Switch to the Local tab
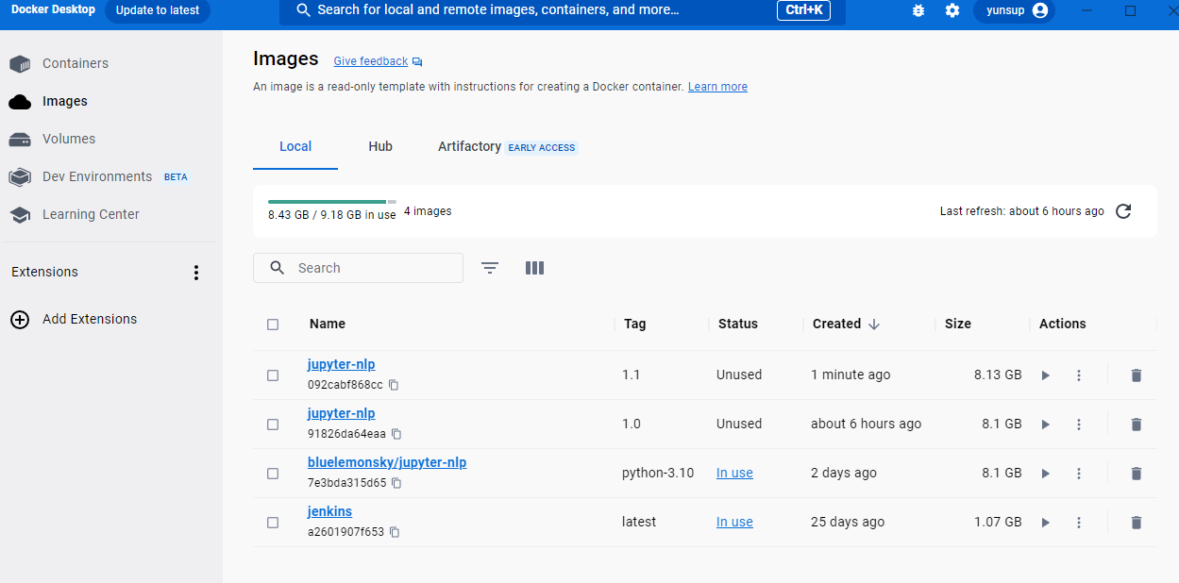 295,146
